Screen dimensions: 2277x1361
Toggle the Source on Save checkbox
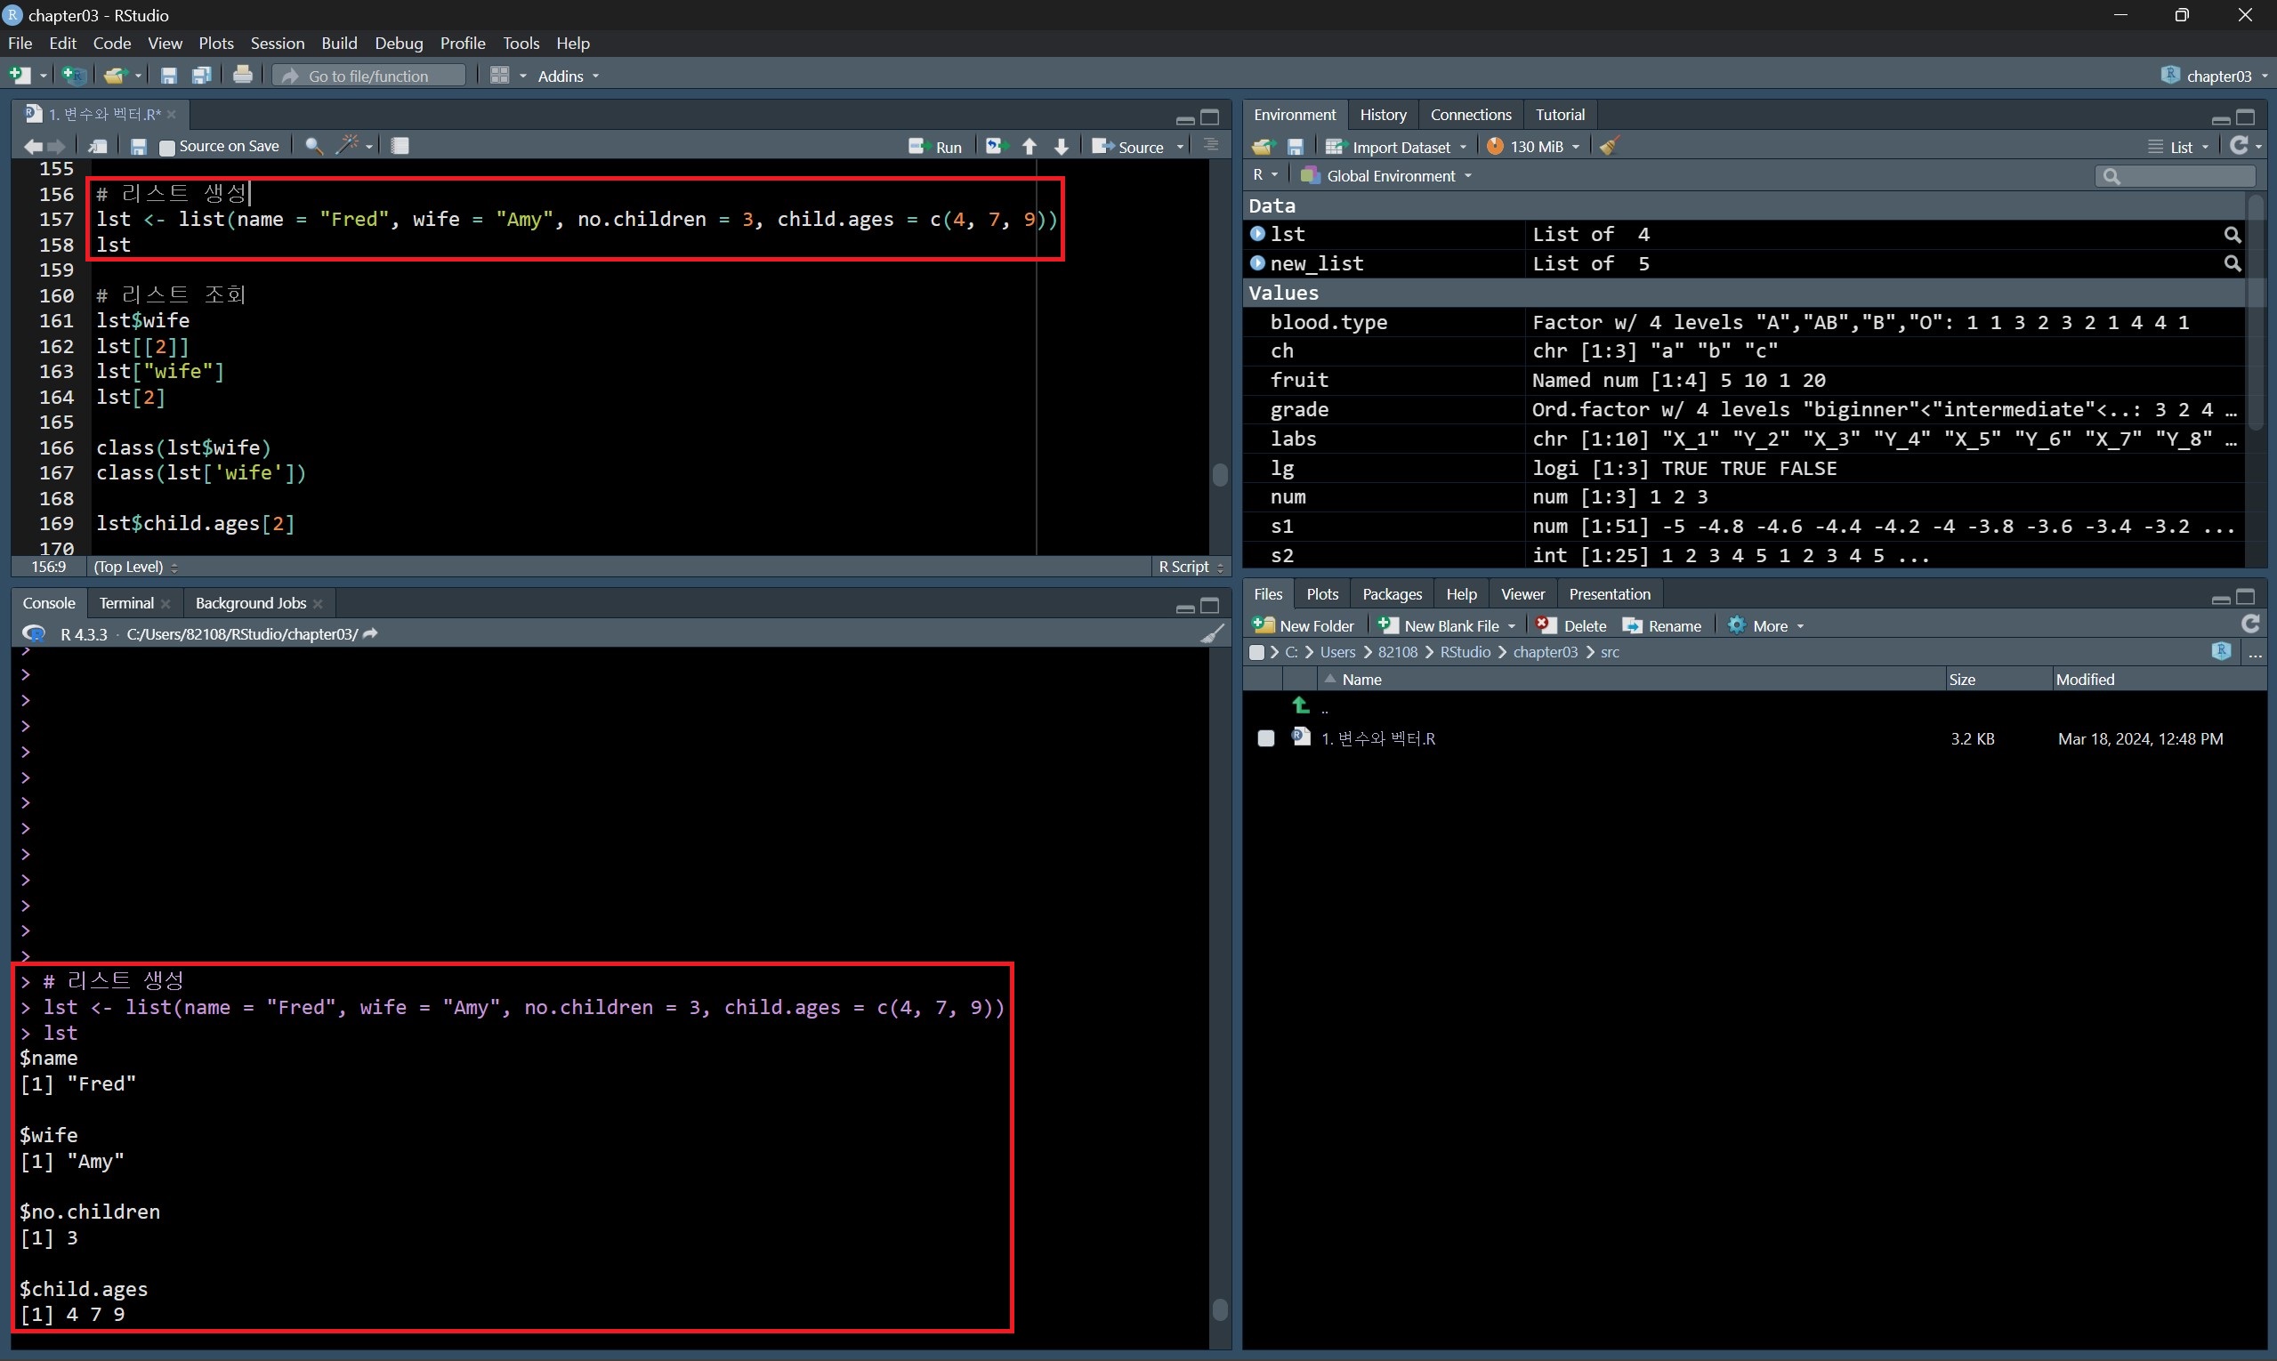pyautogui.click(x=167, y=148)
